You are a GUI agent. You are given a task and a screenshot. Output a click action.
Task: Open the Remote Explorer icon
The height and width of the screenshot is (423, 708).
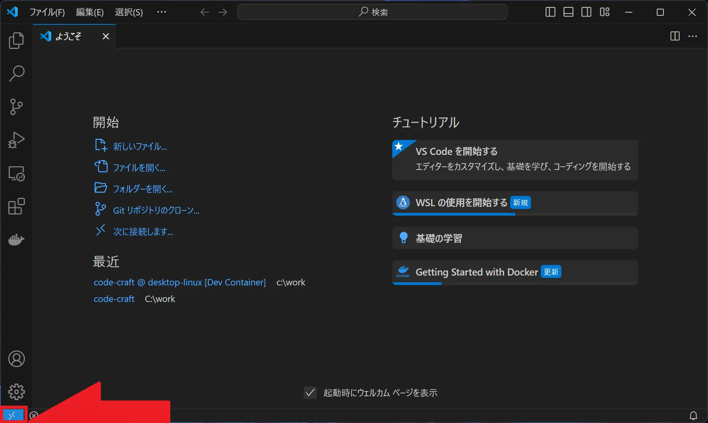point(16,173)
